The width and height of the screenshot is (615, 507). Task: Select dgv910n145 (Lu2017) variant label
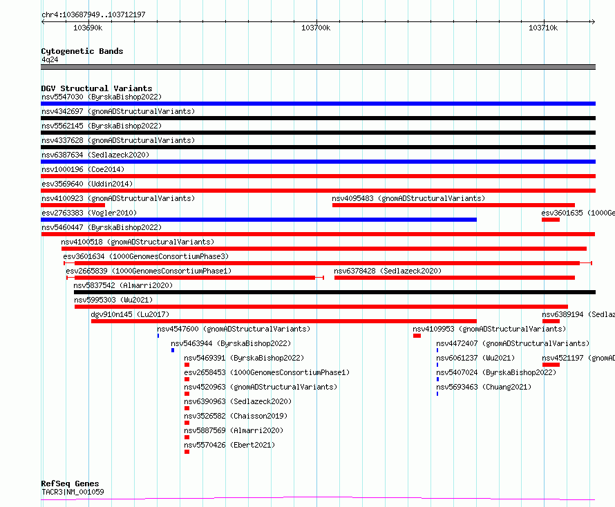click(130, 314)
